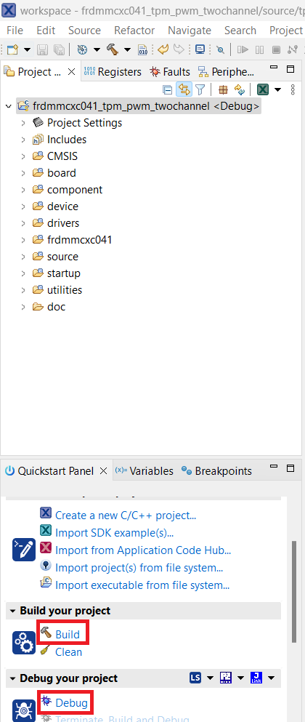The height and width of the screenshot is (722, 305).
Task: Click the LS LinkServer probe icon
Action: [195, 678]
